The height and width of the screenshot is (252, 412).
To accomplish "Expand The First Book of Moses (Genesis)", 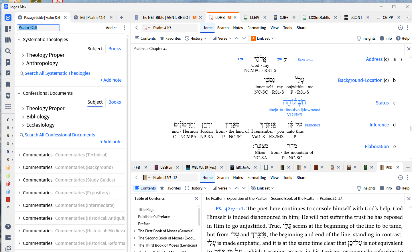I will coord(135,231).
